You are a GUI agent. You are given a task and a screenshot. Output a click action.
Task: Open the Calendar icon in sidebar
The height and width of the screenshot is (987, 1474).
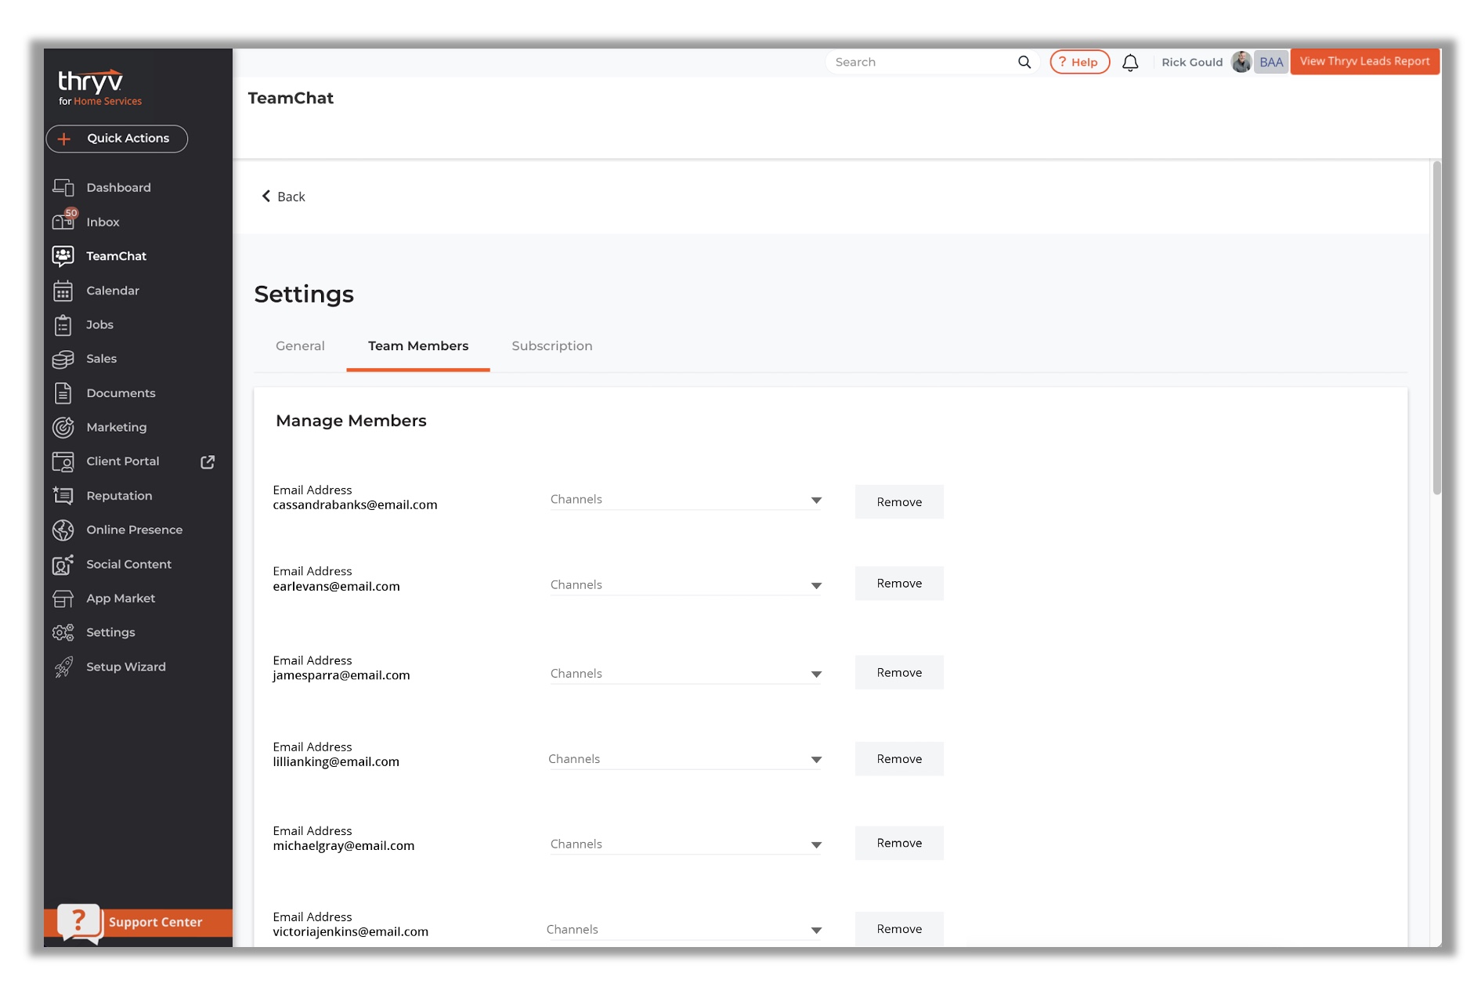click(x=63, y=291)
